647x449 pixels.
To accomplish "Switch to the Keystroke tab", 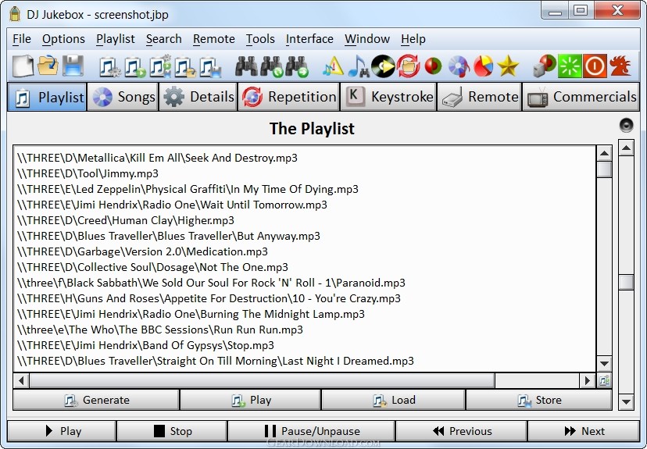I will [388, 98].
